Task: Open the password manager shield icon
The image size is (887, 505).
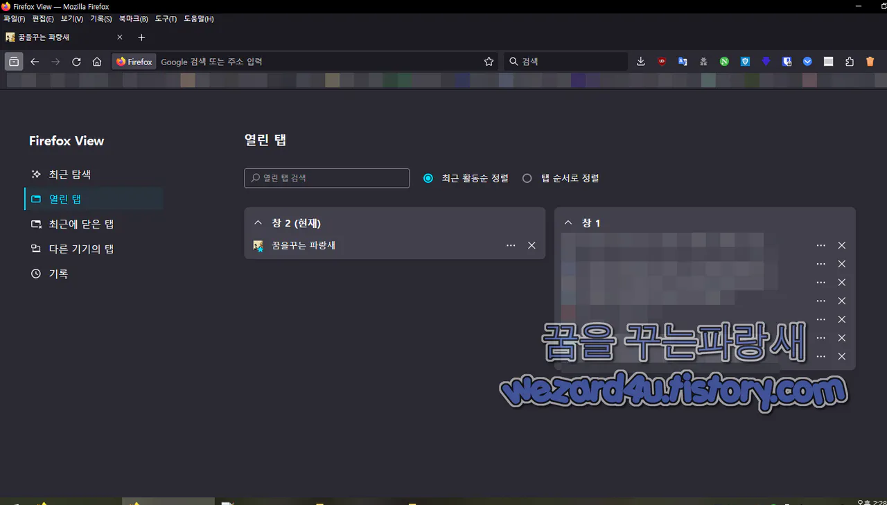Action: 787,61
